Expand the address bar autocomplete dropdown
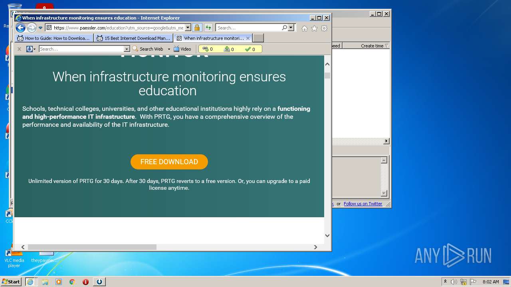Viewport: 511px width, 287px height. 188,28
